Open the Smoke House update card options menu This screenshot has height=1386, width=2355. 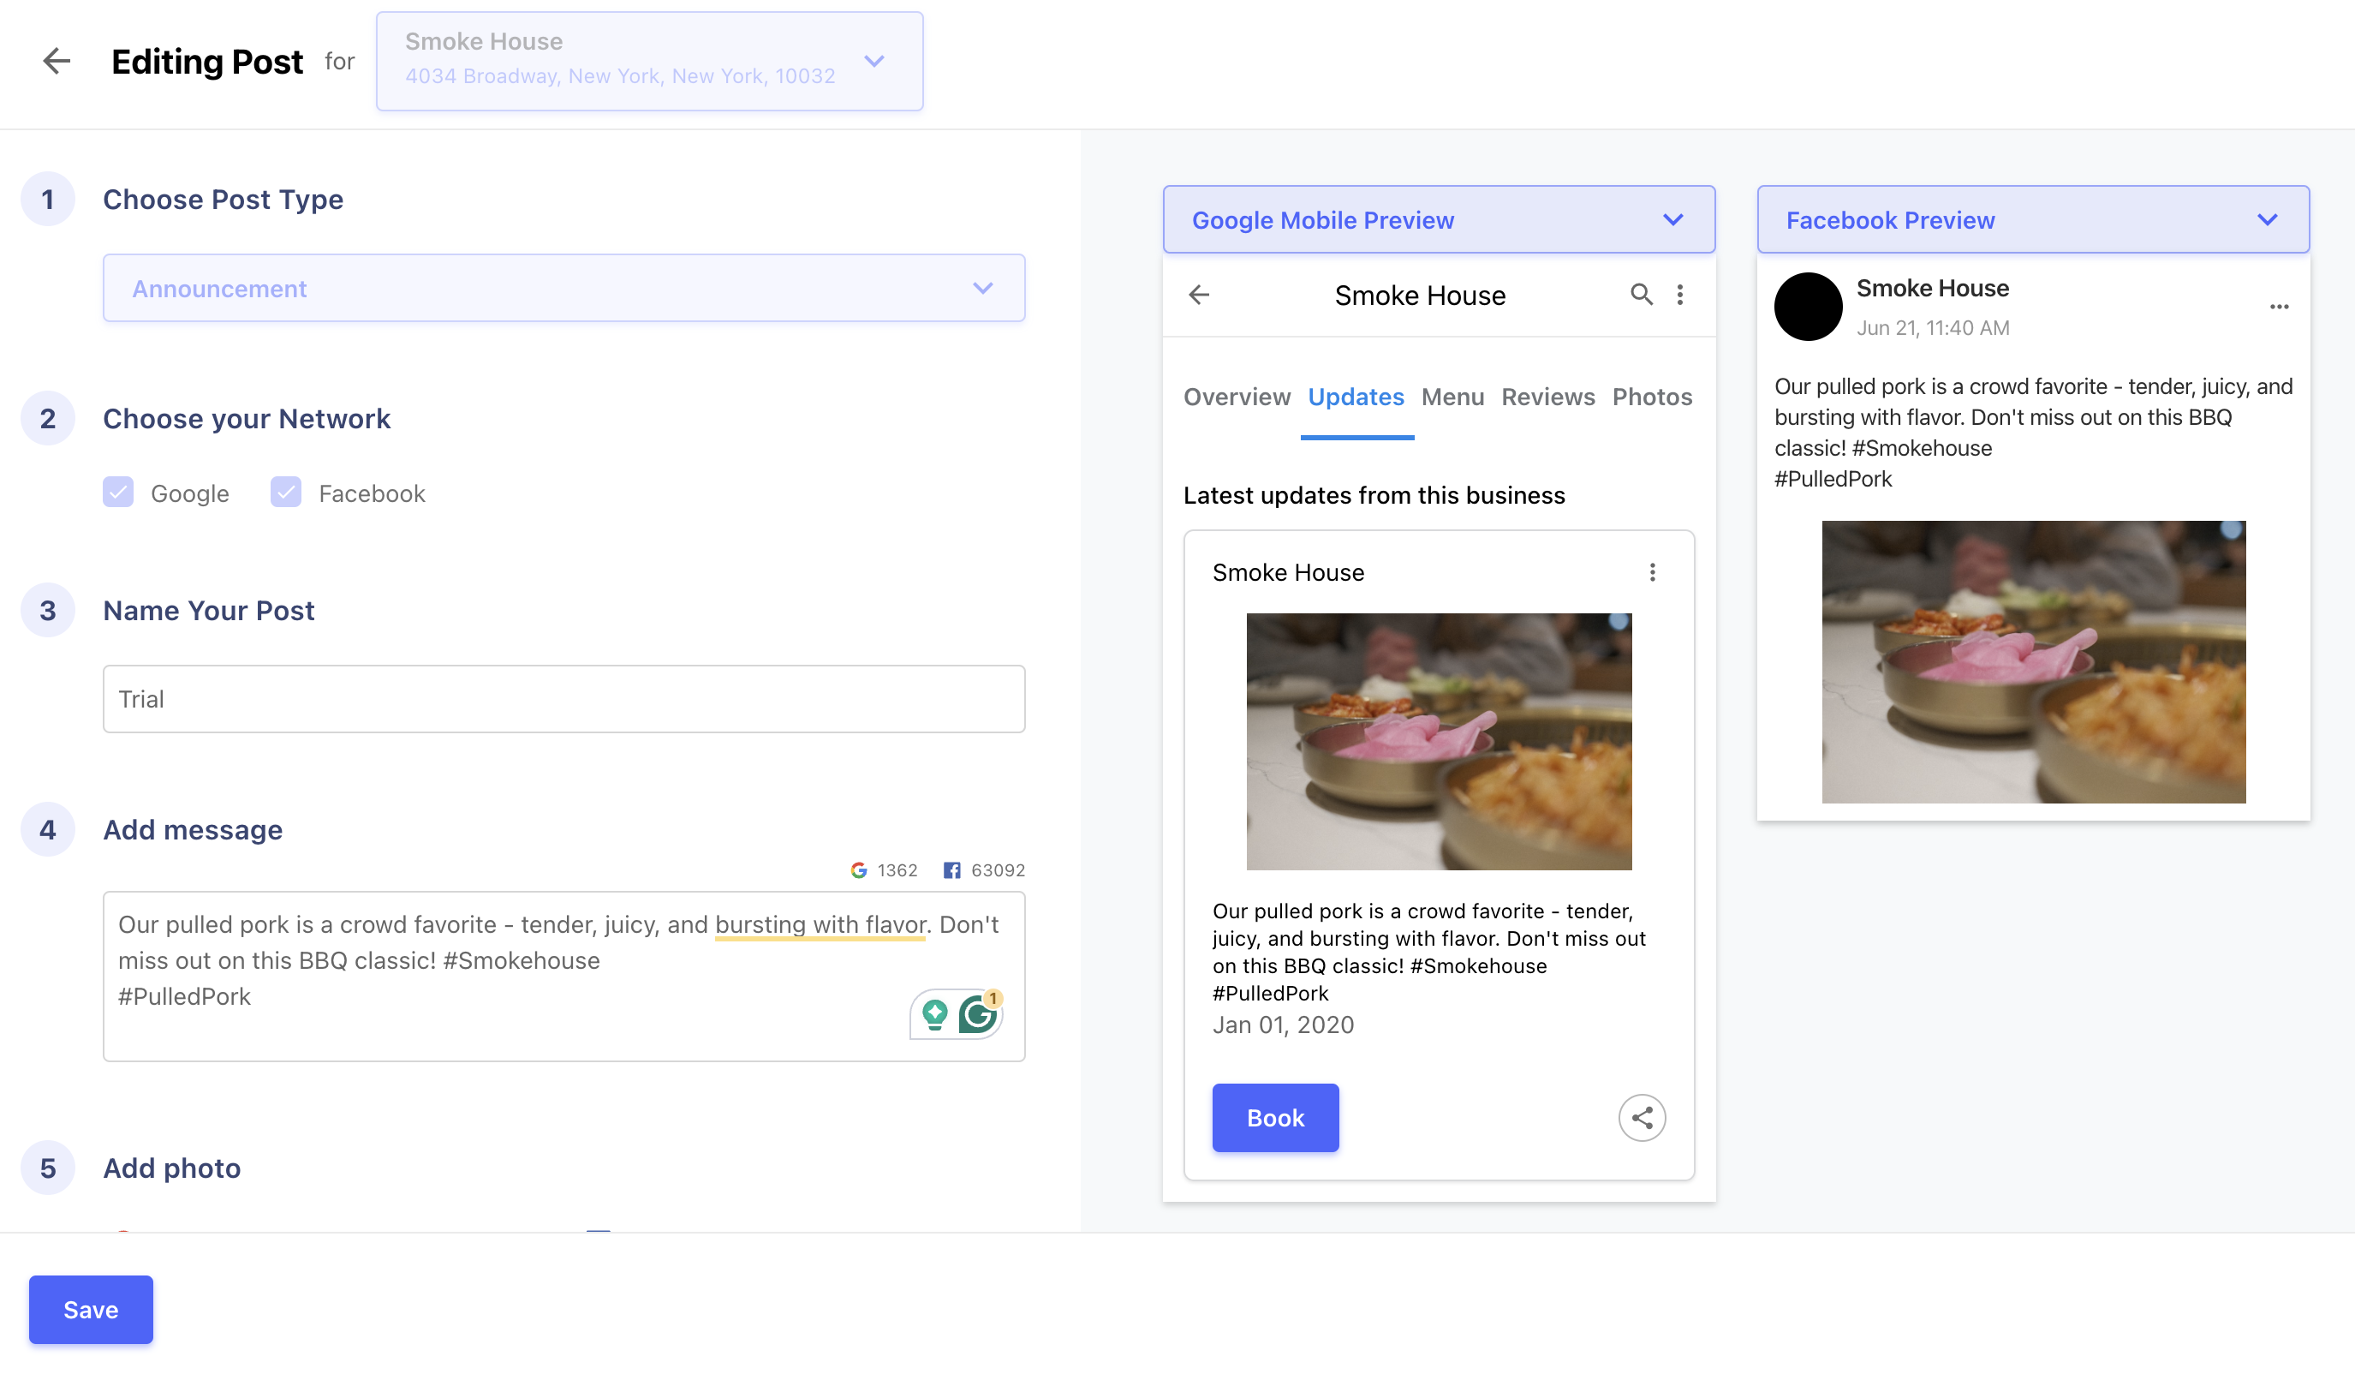[x=1652, y=572]
